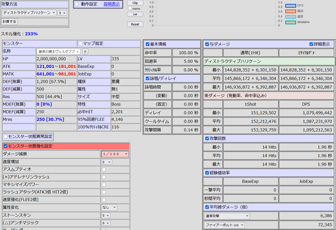Open the ディストラクティブハリケーン skill dropdown
Screen dimensions: 336x230
(x=29, y=13)
